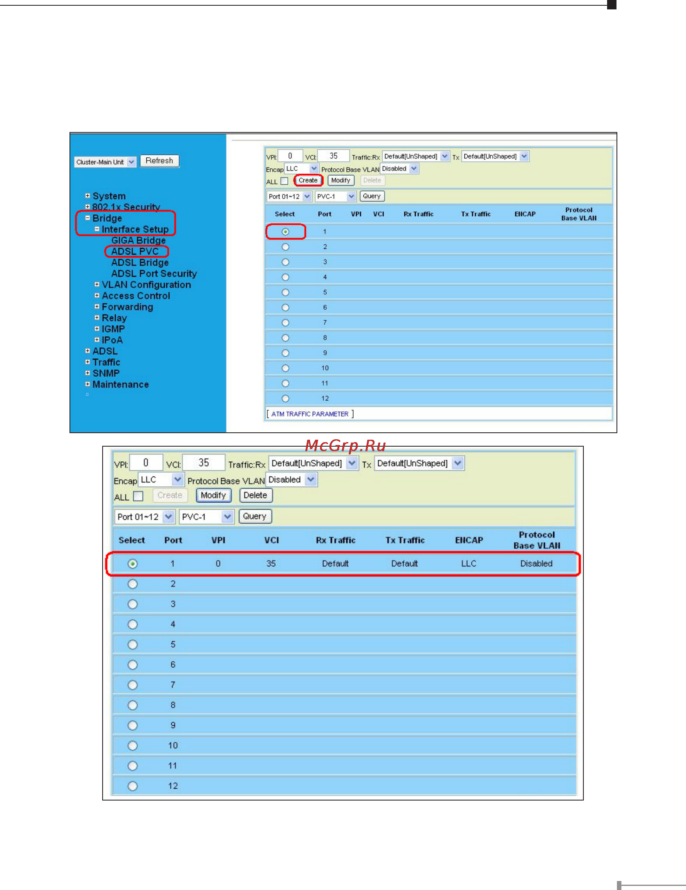The height and width of the screenshot is (890, 686).
Task: Open Tx traffic dropdown in upper panel
Action: point(495,157)
